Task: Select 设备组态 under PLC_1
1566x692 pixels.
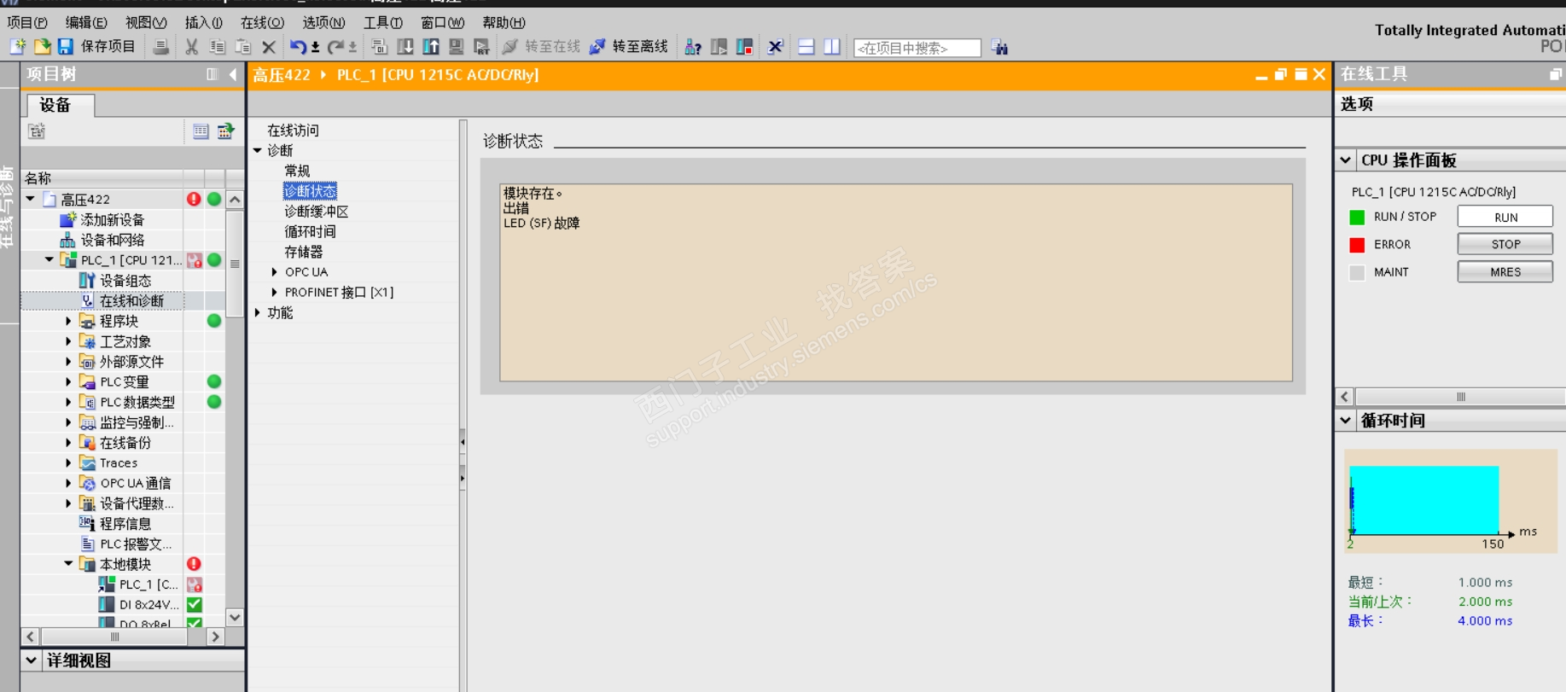Action: coord(125,280)
